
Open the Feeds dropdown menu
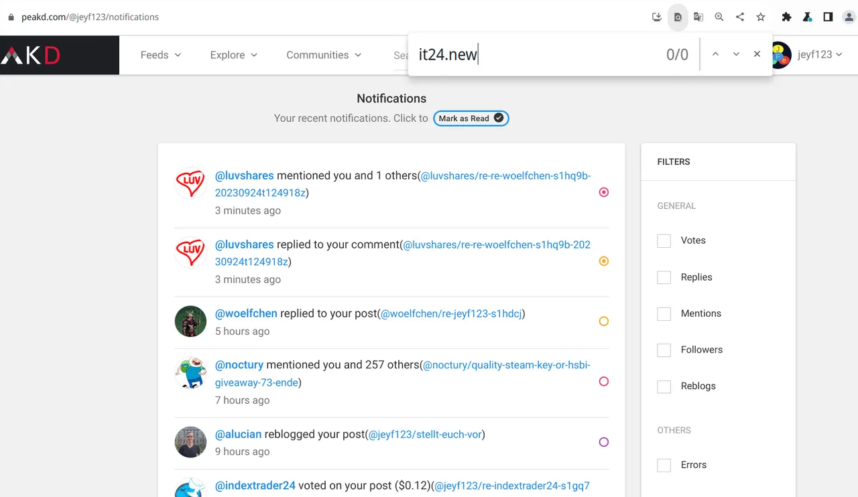[x=161, y=55]
